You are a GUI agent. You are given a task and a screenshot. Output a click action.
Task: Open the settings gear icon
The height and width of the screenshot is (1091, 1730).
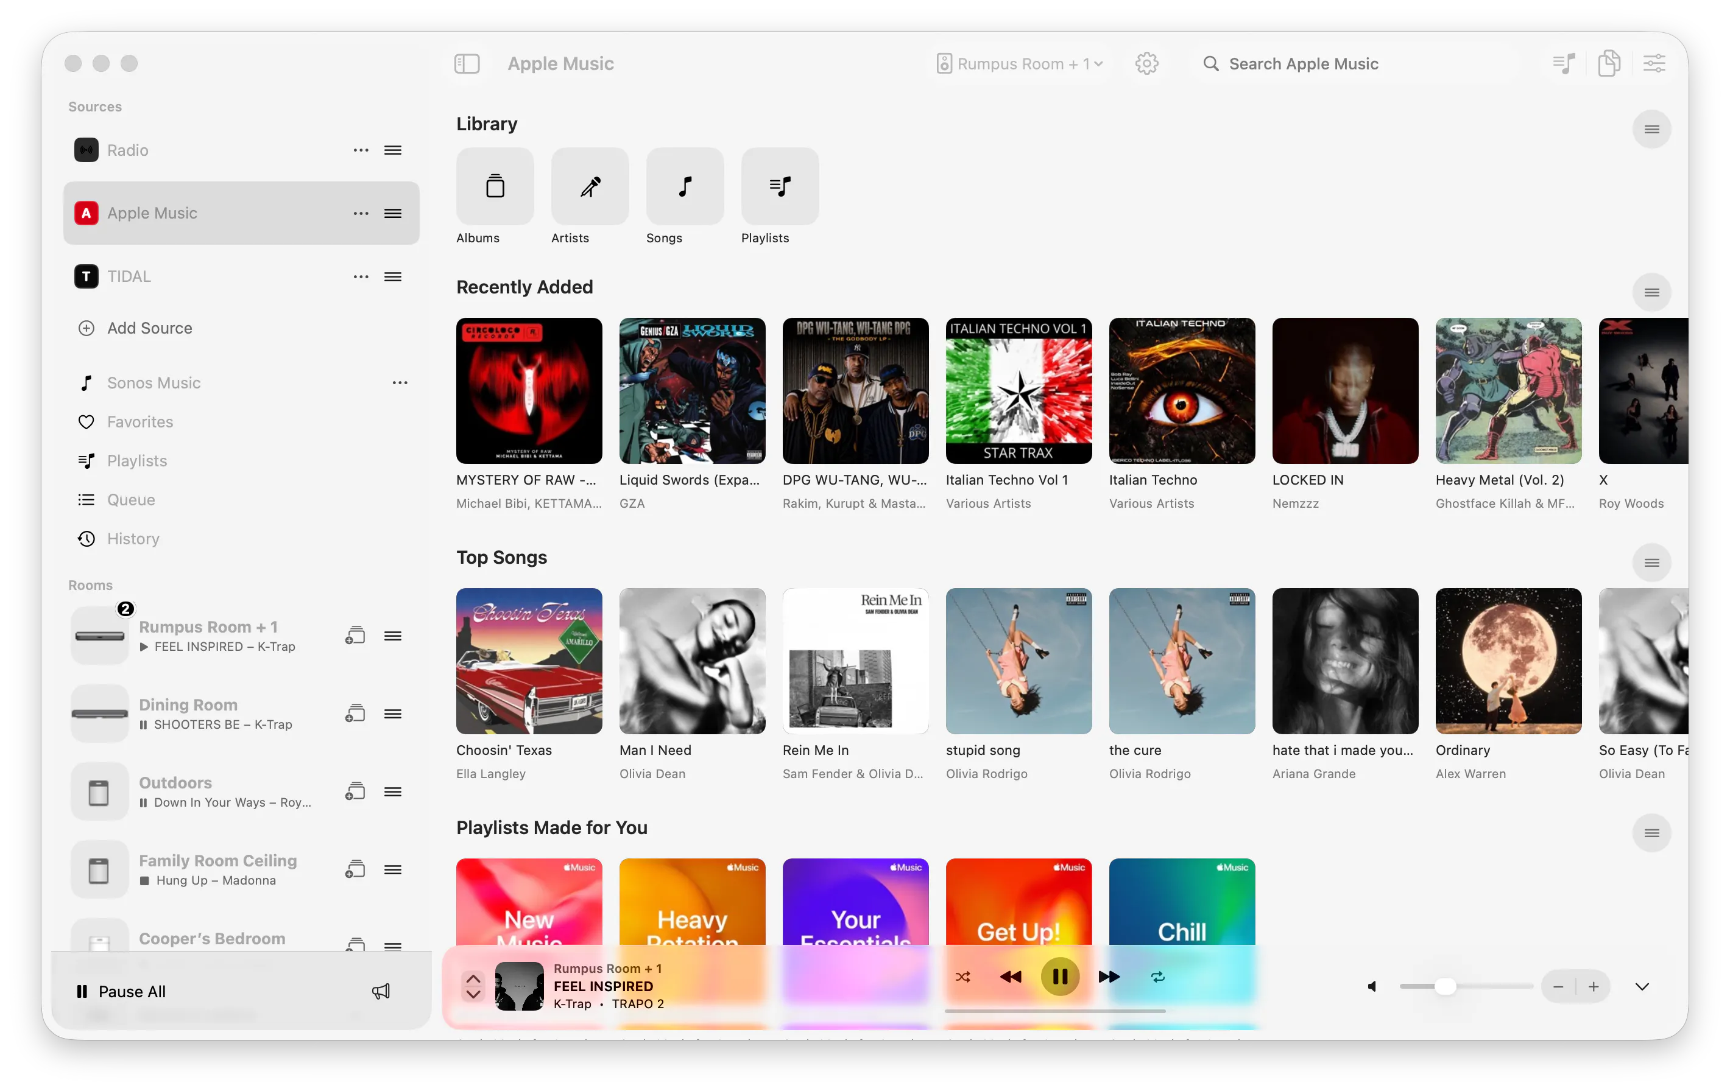click(x=1146, y=63)
